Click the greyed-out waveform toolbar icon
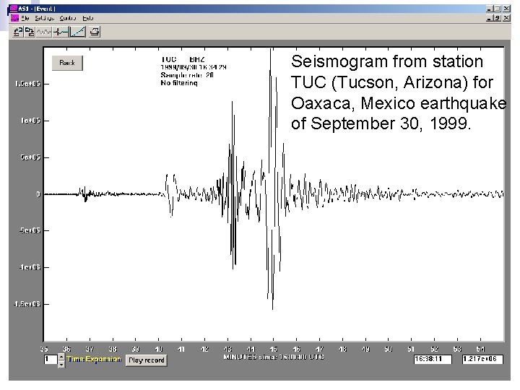This screenshot has height=390, width=520. (x=44, y=32)
